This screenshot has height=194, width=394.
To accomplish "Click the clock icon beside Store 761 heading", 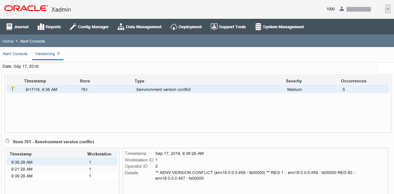I will click(7, 141).
